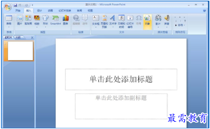Open PowerPoint help icon
210x129 pixels.
tap(204, 11)
